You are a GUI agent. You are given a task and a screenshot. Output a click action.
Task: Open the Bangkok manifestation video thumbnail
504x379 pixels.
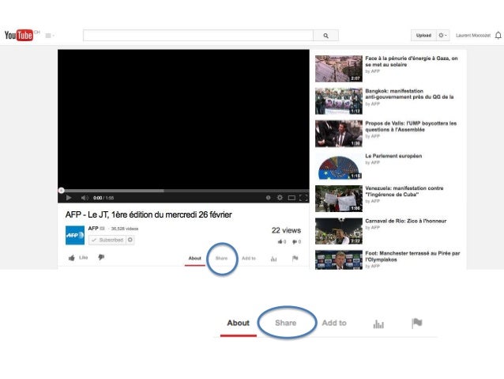tap(338, 101)
